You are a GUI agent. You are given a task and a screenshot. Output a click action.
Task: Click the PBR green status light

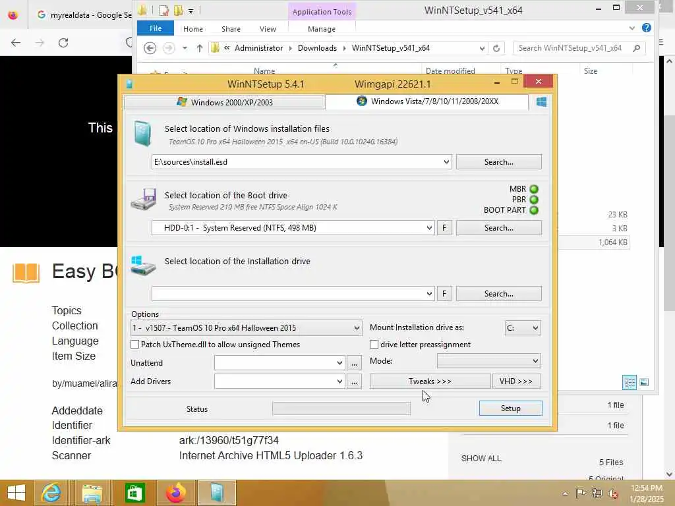[x=534, y=200]
